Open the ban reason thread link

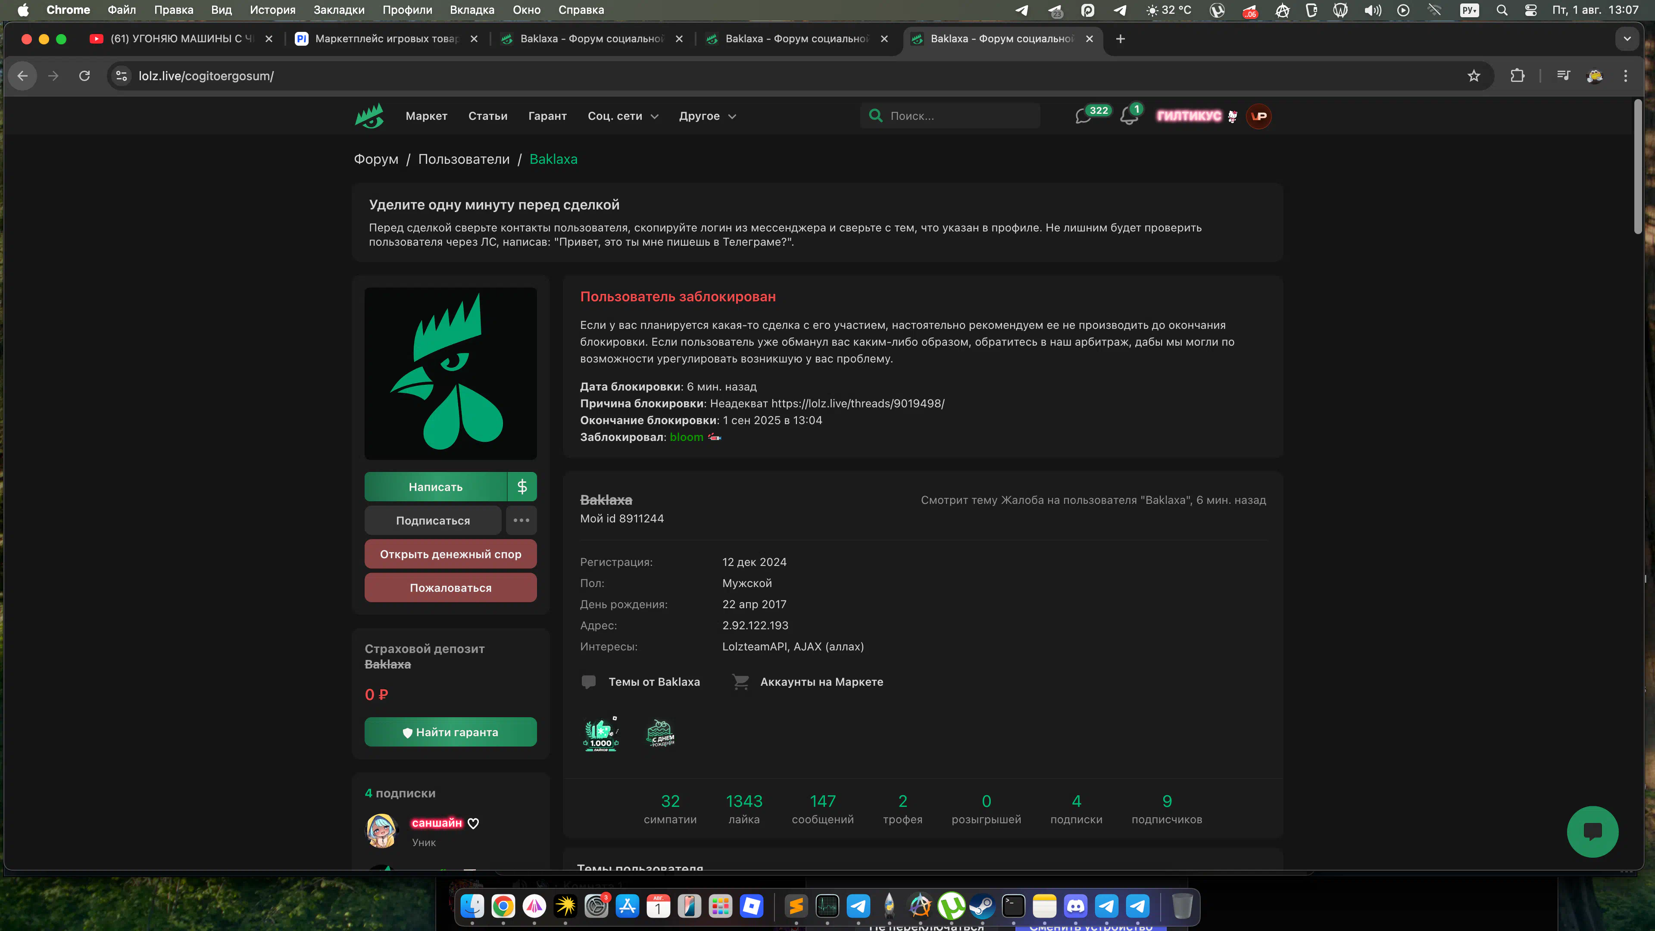858,403
